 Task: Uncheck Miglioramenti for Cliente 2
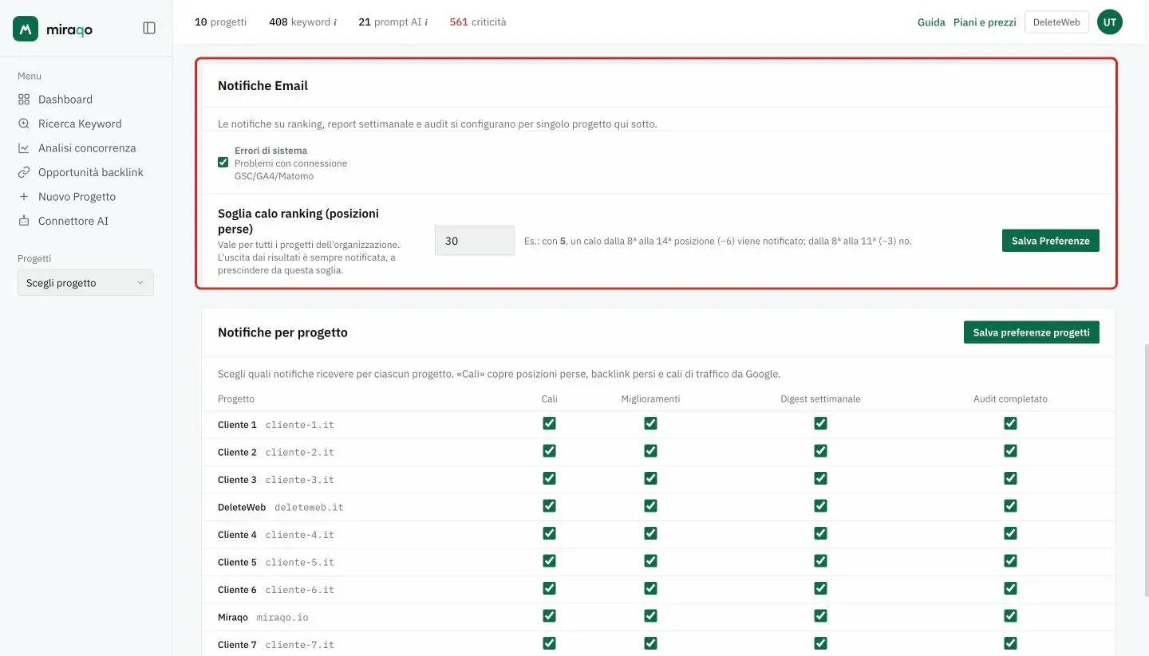coord(650,451)
